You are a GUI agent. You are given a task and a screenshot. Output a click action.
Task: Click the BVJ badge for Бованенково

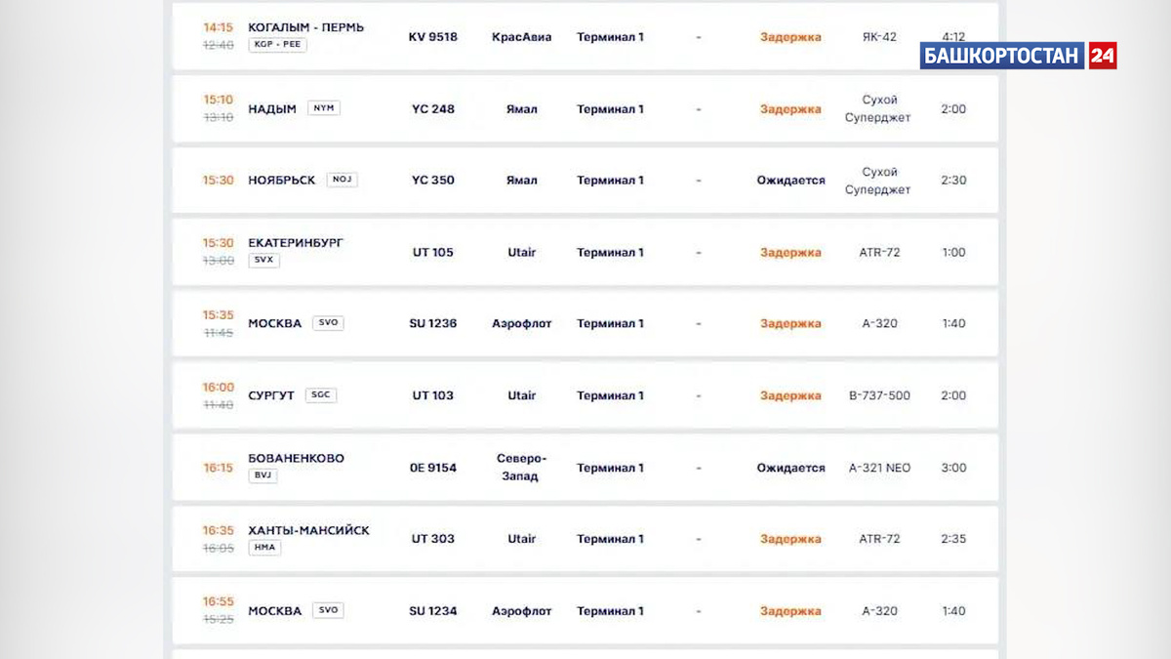coord(262,475)
